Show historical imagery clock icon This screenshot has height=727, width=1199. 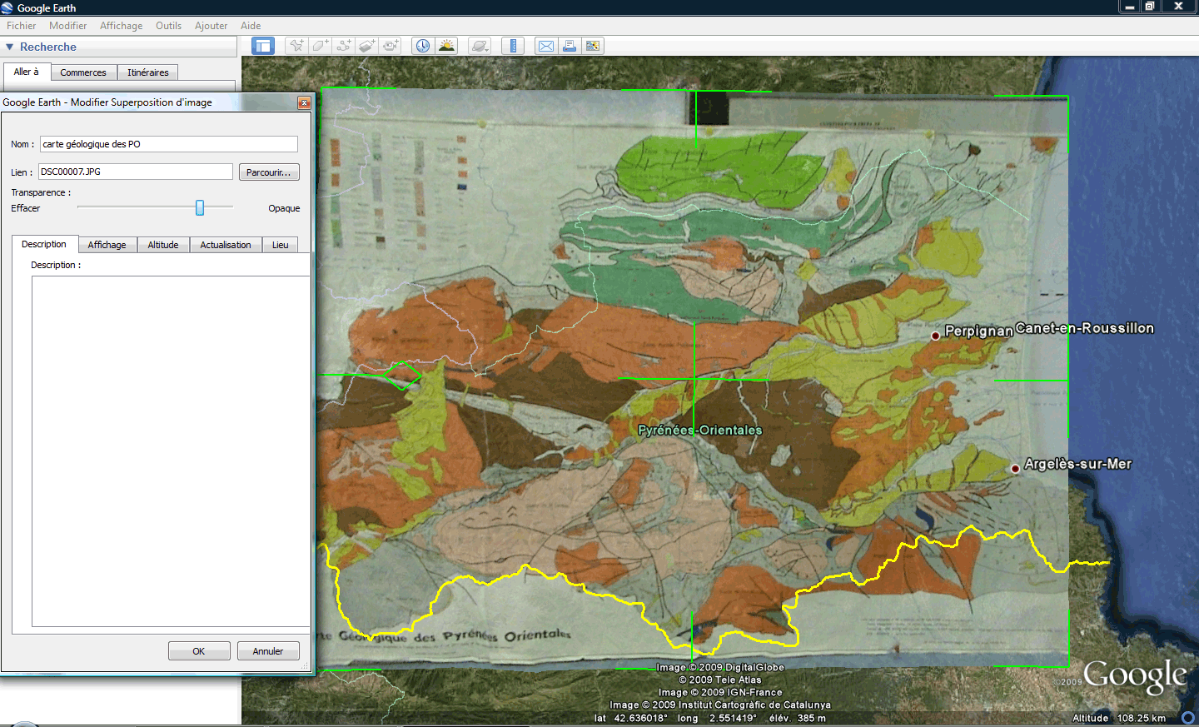423,46
